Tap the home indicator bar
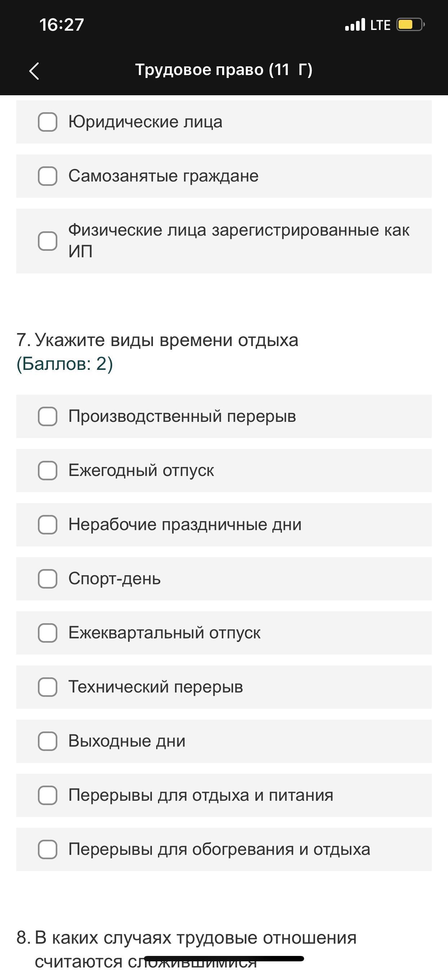Viewport: 448px width, 970px height. coord(224,958)
